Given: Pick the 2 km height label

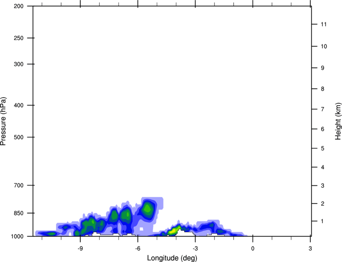Looking at the screenshot, I should [322, 204].
